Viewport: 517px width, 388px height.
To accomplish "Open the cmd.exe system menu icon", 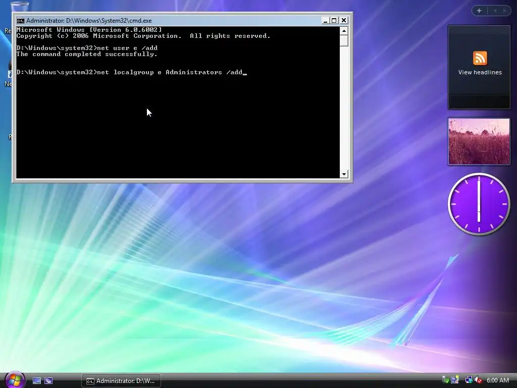I will [20, 21].
